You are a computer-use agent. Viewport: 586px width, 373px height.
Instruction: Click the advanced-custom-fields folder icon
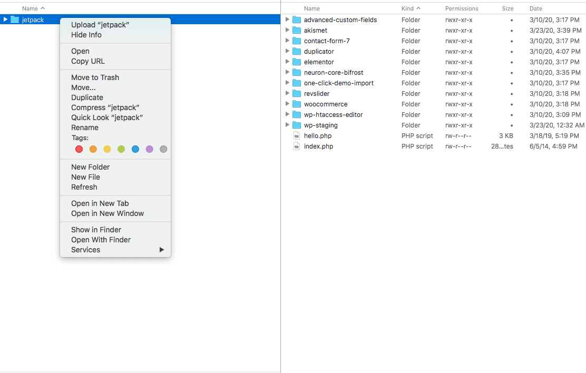point(297,19)
